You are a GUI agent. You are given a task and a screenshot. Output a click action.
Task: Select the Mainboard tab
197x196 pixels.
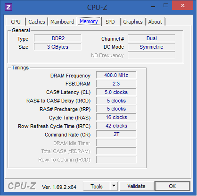(62, 22)
